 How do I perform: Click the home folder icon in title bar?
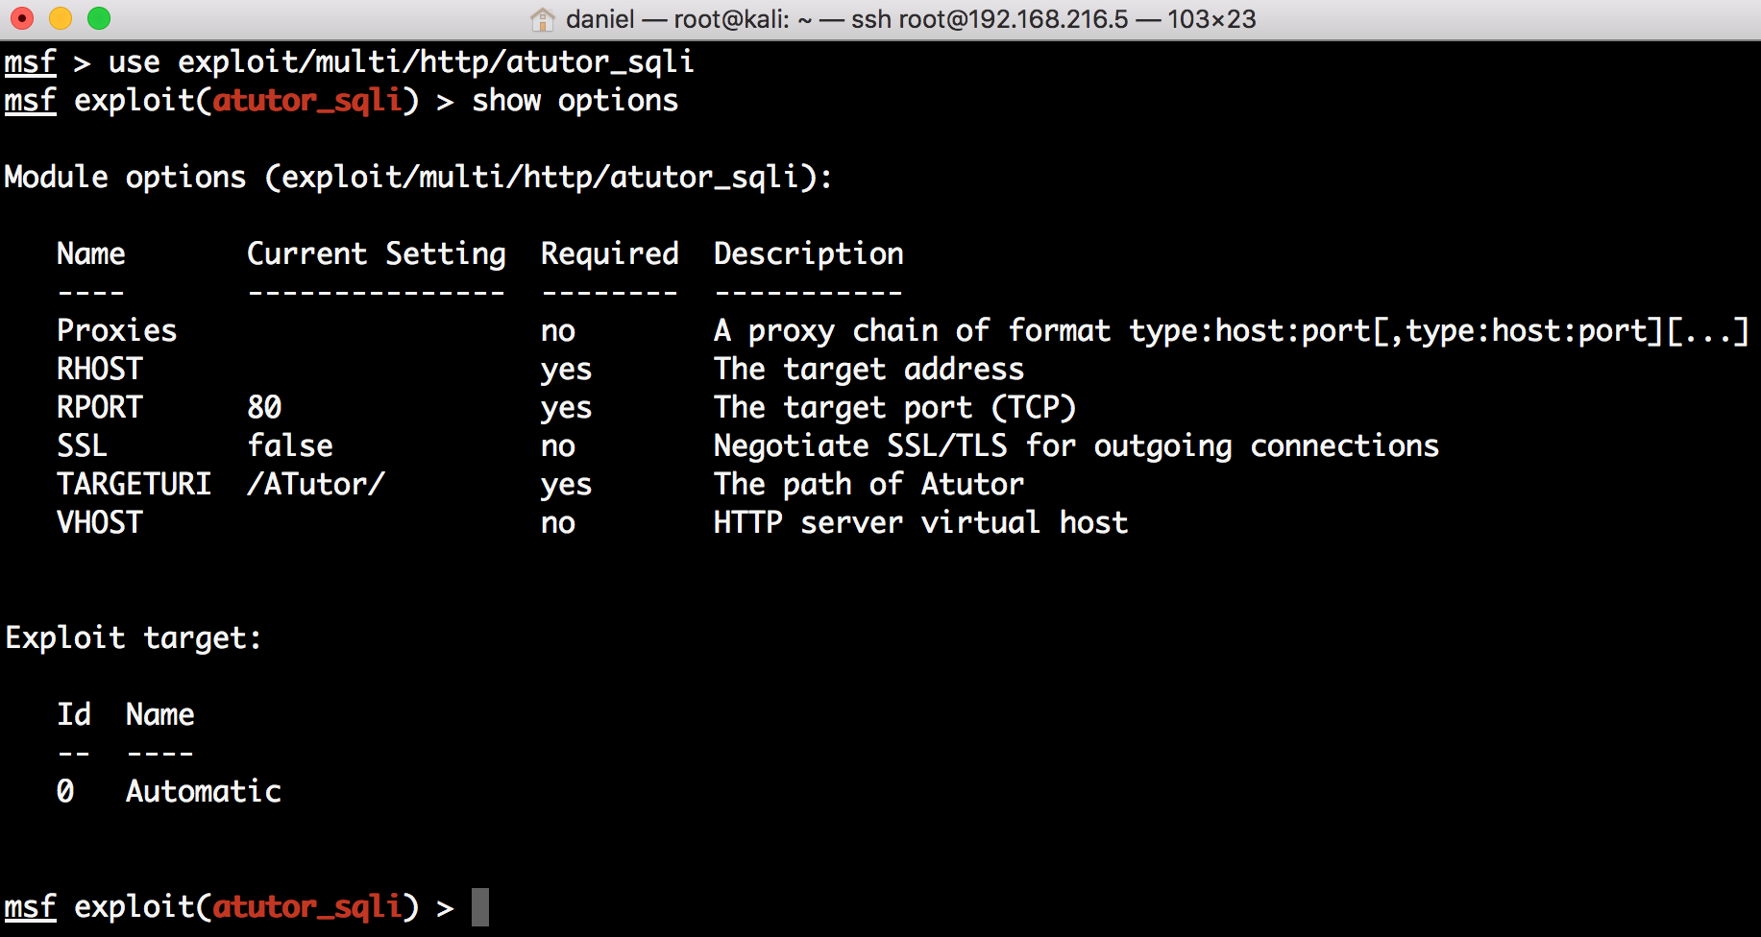pos(543,18)
